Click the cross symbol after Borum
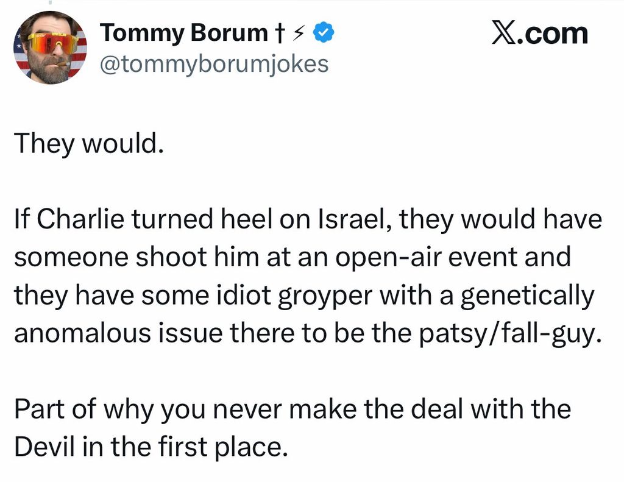624x482 pixels. 279,34
